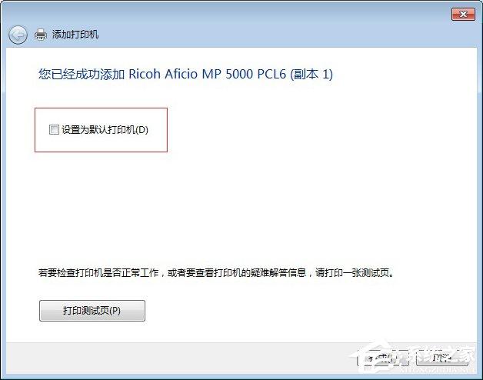Close the Add Printer wizard window
The width and height of the screenshot is (483, 380).
coord(461,14)
